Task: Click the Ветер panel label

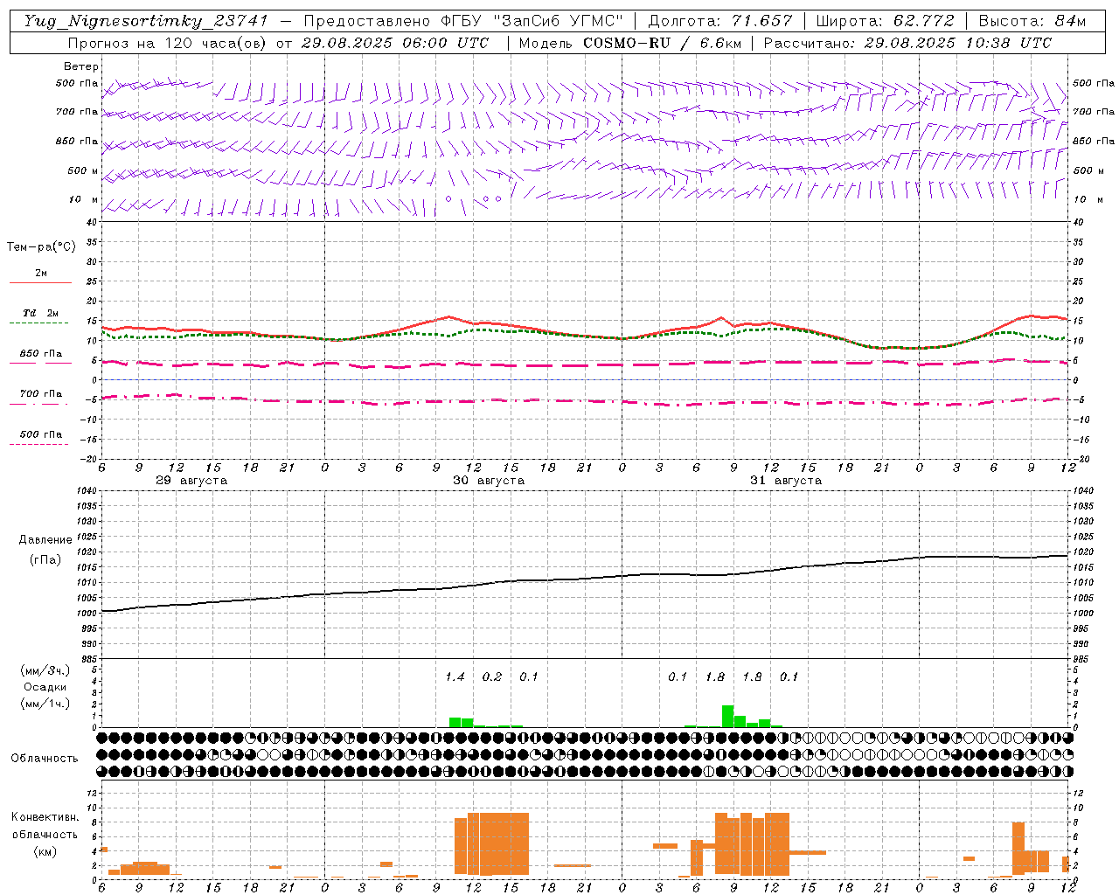Action: click(81, 66)
